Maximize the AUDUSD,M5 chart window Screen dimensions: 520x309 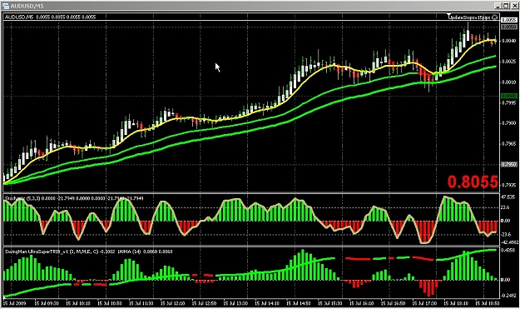click(505, 6)
